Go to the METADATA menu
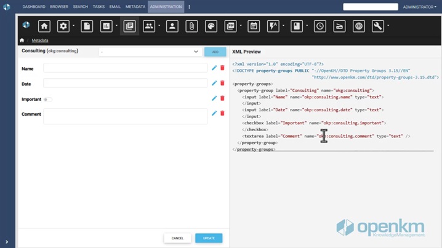This screenshot has height=248, width=442. click(x=135, y=7)
